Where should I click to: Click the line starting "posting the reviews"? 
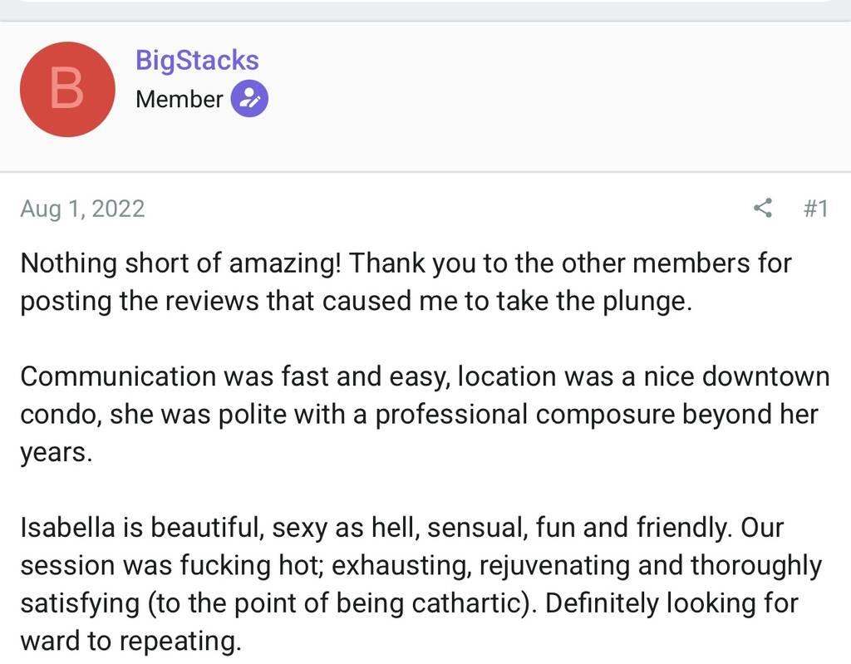point(355,301)
